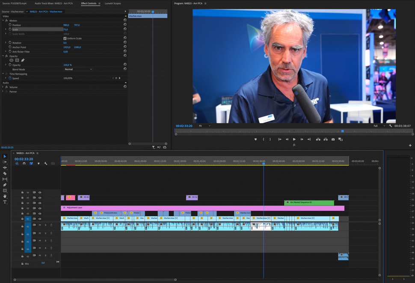The image size is (415, 283).
Task: Open the Effect Controls panel menu
Action: pyautogui.click(x=99, y=3)
